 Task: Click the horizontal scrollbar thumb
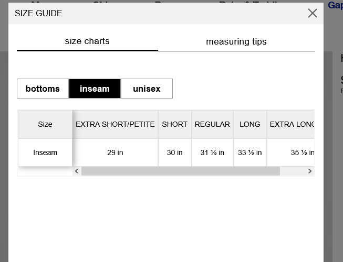(x=181, y=171)
